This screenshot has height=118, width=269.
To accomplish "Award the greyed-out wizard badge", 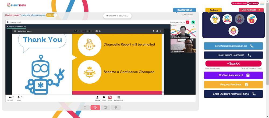I will (239, 19).
